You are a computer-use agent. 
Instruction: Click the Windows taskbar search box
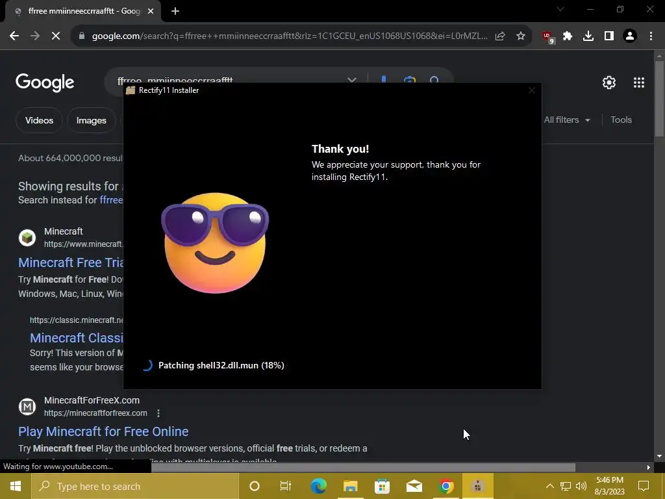(135, 486)
